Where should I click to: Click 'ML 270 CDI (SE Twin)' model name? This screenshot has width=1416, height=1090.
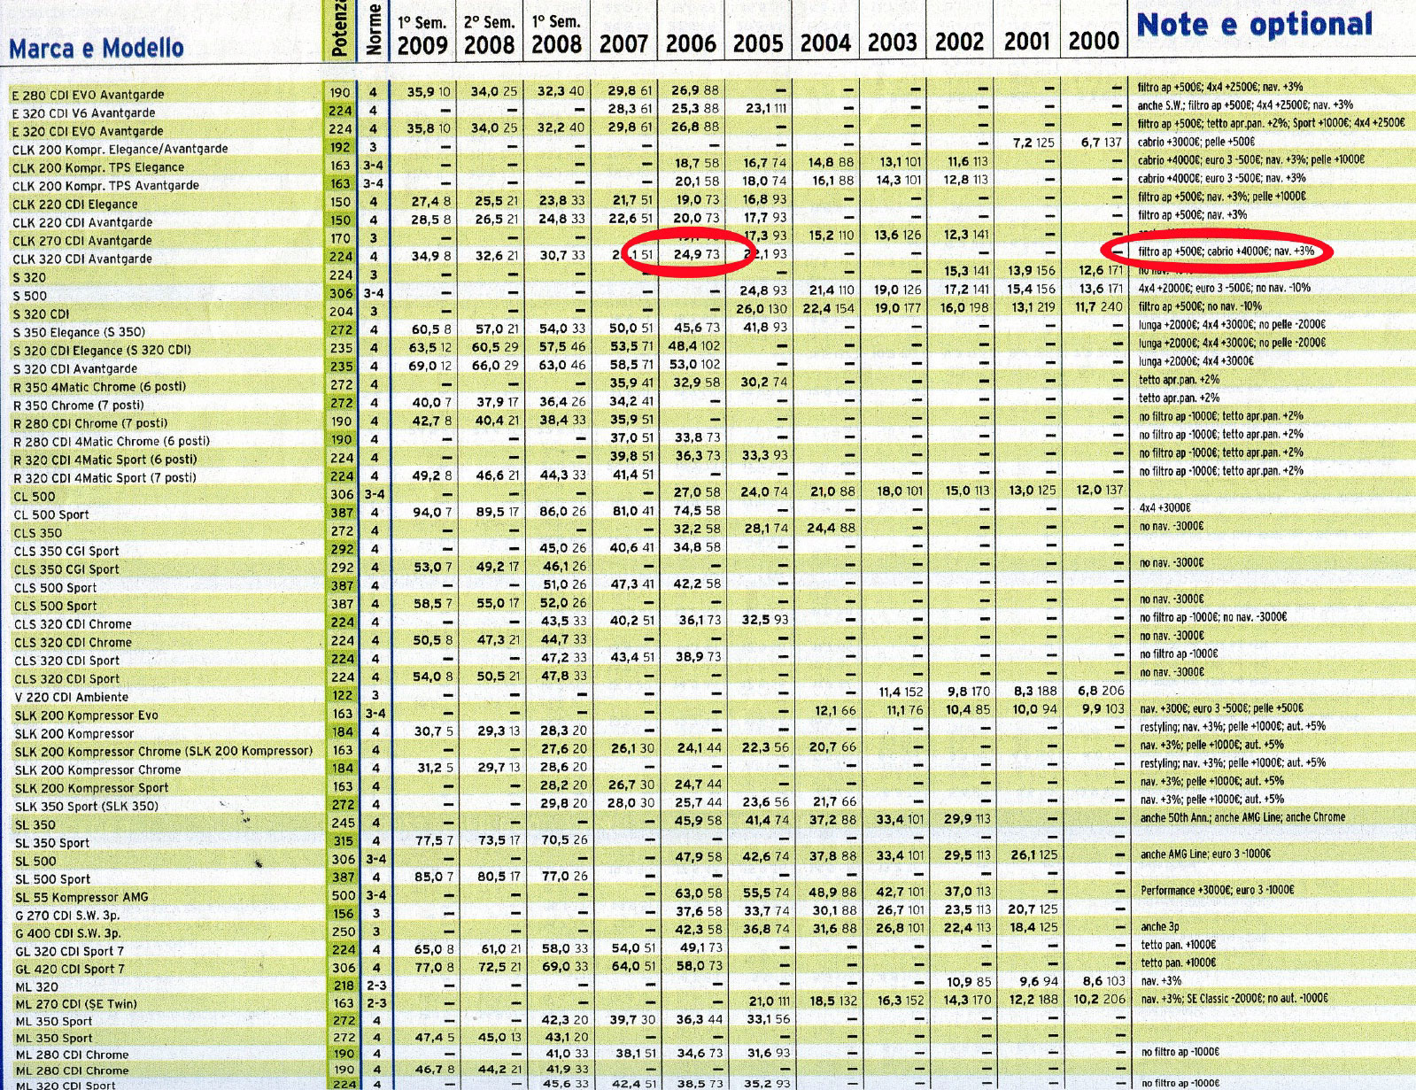(x=76, y=1004)
